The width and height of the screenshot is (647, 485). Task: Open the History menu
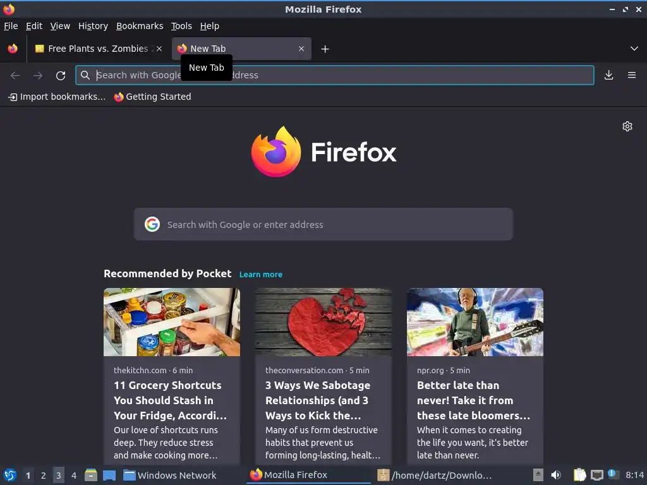(93, 26)
